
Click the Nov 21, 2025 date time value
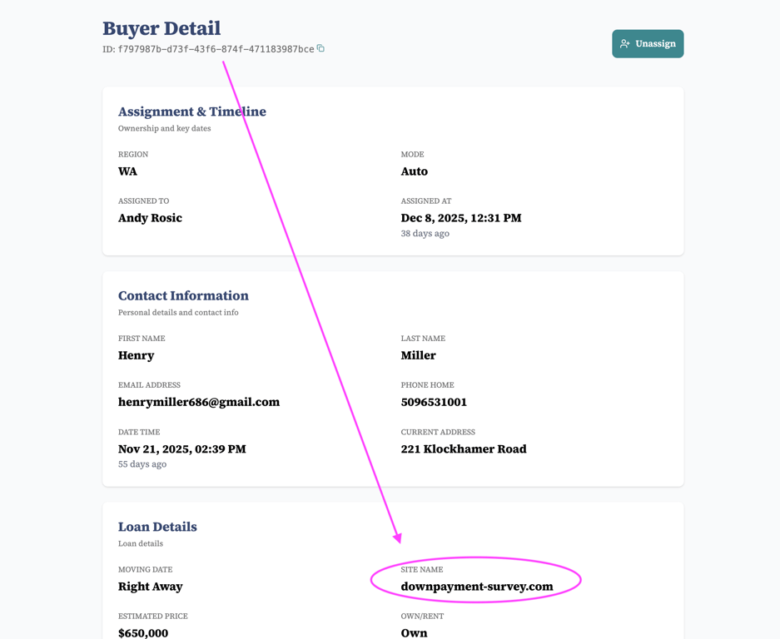pos(181,449)
